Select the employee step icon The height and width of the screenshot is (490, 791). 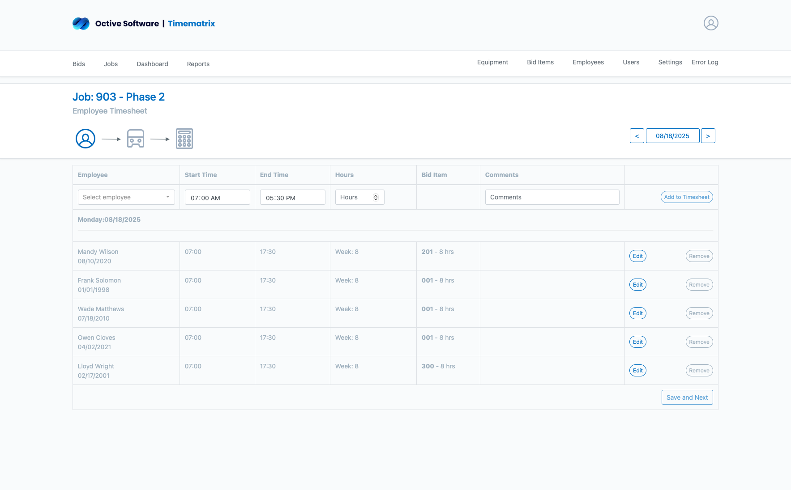click(x=86, y=139)
